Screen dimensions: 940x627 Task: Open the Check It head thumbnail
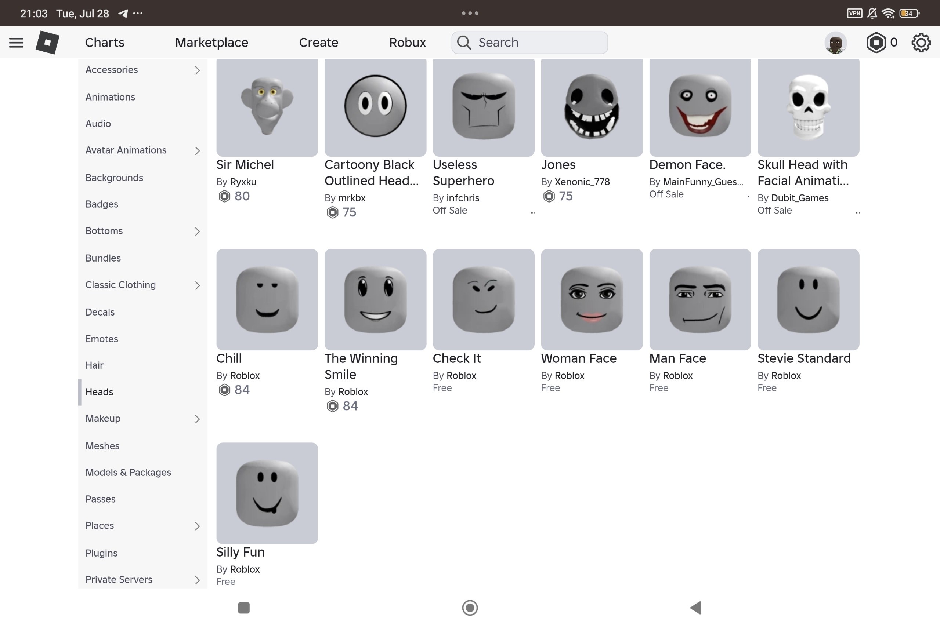click(x=484, y=299)
